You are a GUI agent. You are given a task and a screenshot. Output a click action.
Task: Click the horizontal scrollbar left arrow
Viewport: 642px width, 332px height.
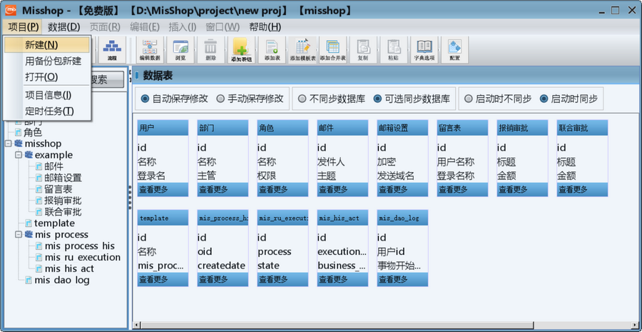[x=137, y=326]
